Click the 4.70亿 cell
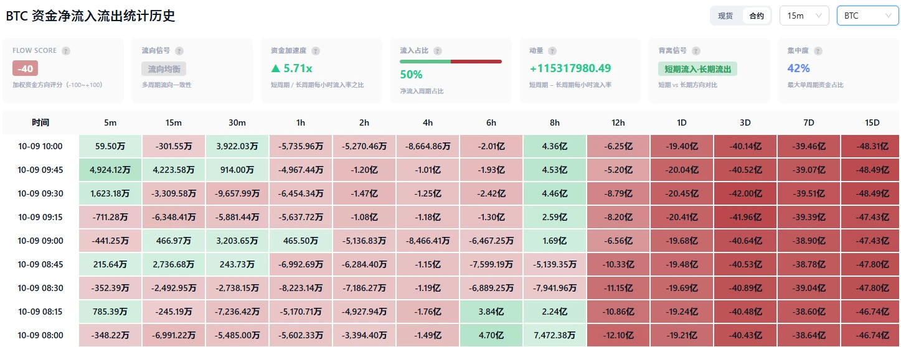The width and height of the screenshot is (901, 347). click(491, 335)
